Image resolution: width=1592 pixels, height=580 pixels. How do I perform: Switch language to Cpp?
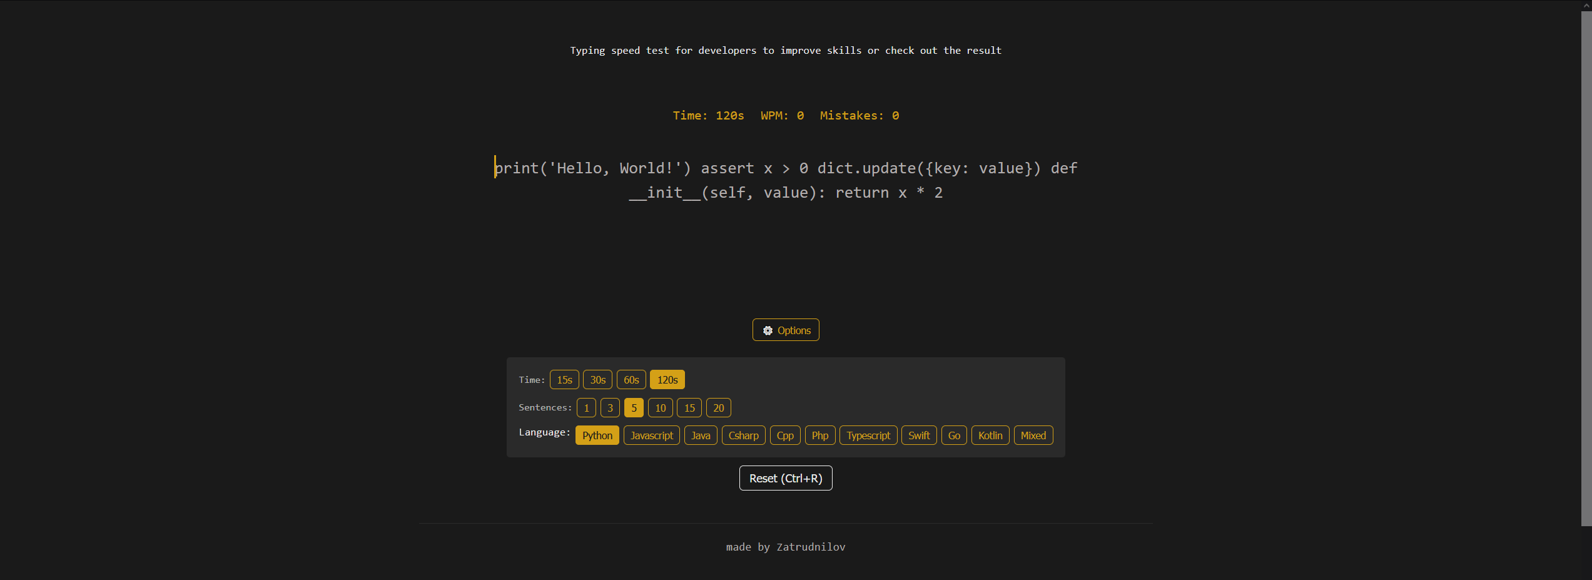click(x=785, y=435)
